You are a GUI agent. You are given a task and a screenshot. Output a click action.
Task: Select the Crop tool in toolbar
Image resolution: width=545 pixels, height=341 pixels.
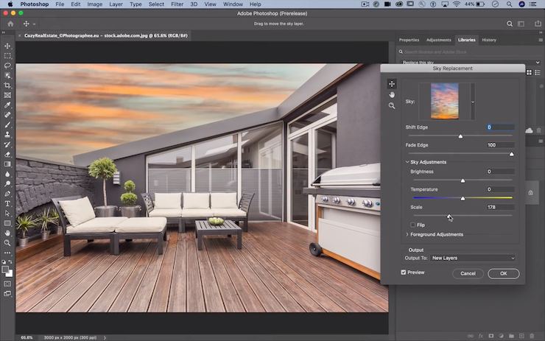tap(7, 85)
